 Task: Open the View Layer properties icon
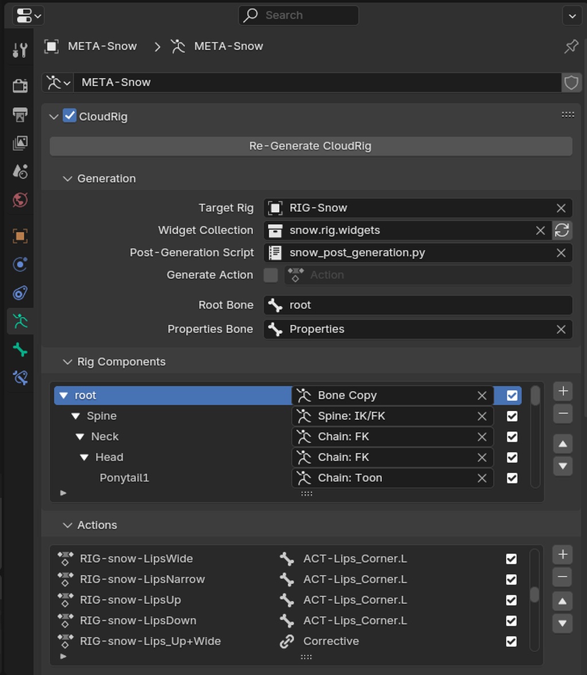pos(20,143)
